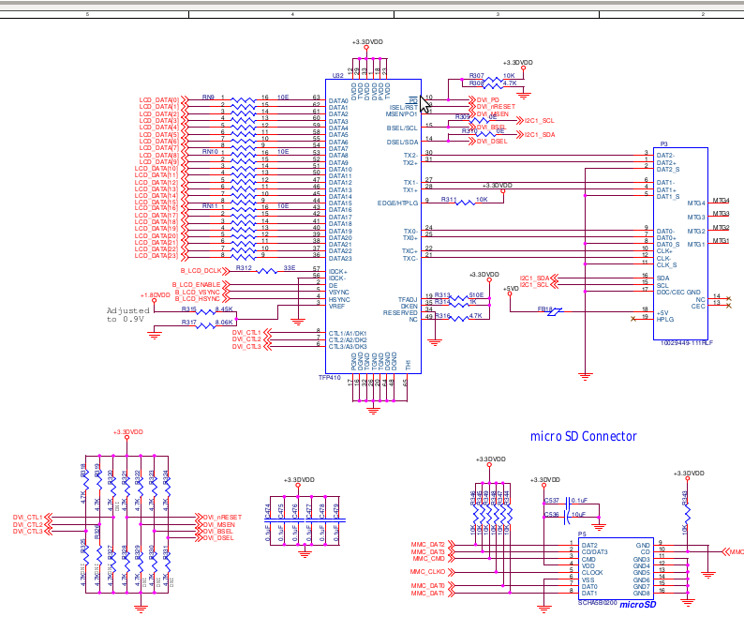Click part number 10029449-111RLF
Image resolution: width=744 pixels, height=617 pixels.
(687, 343)
